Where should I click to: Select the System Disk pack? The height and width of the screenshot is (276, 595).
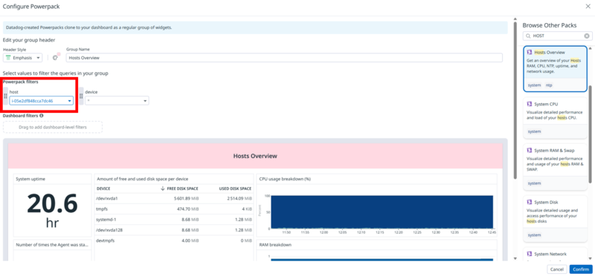click(x=555, y=218)
